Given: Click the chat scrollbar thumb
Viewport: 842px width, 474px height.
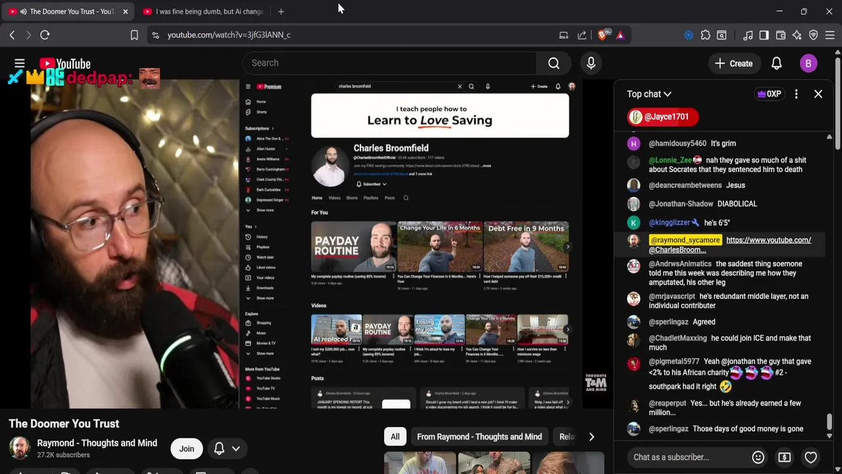Looking at the screenshot, I should (x=829, y=421).
